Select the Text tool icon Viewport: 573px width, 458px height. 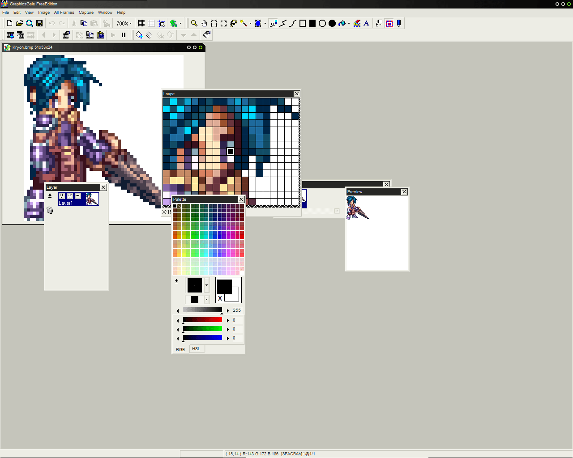(x=367, y=23)
